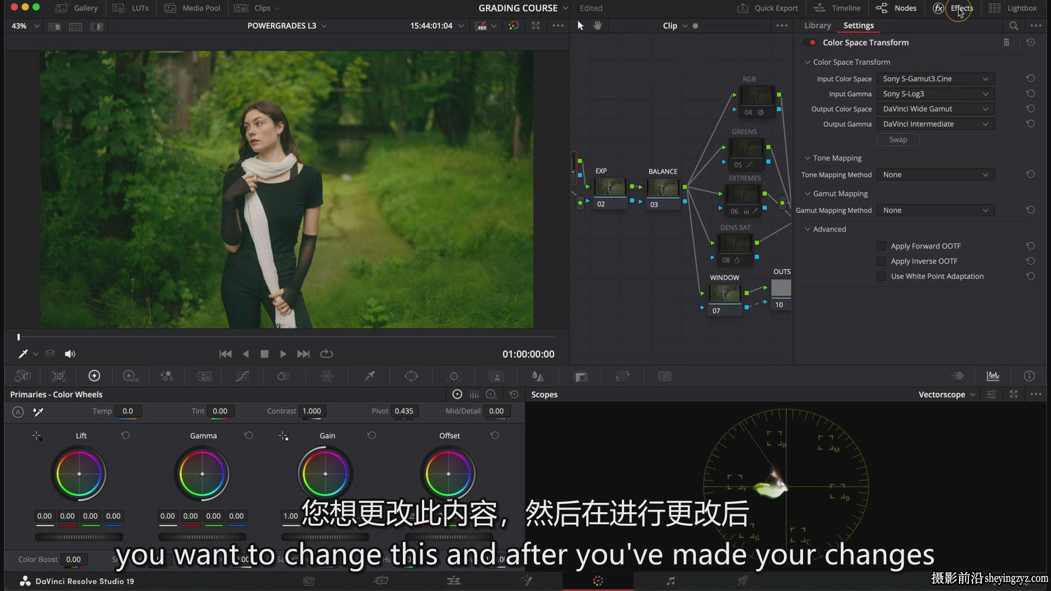1051x591 pixels.
Task: Delete the Color Space Transform effect
Action: [1006, 43]
